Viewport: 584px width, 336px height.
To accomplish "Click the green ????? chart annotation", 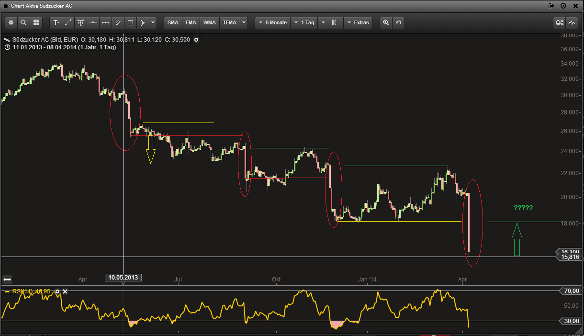I will (523, 208).
